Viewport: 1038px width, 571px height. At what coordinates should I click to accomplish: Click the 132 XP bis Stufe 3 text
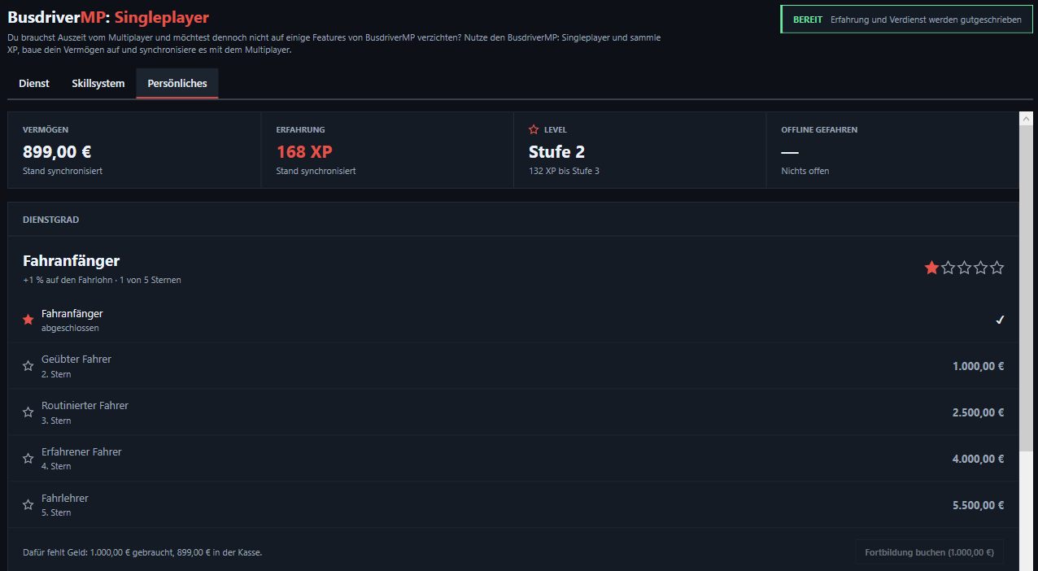click(564, 171)
